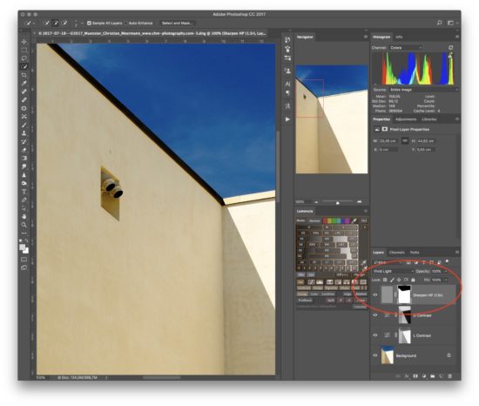Screen dimensions: 479x406
Task: Open the layer Opacity dropdown arrow
Action: [x=446, y=271]
